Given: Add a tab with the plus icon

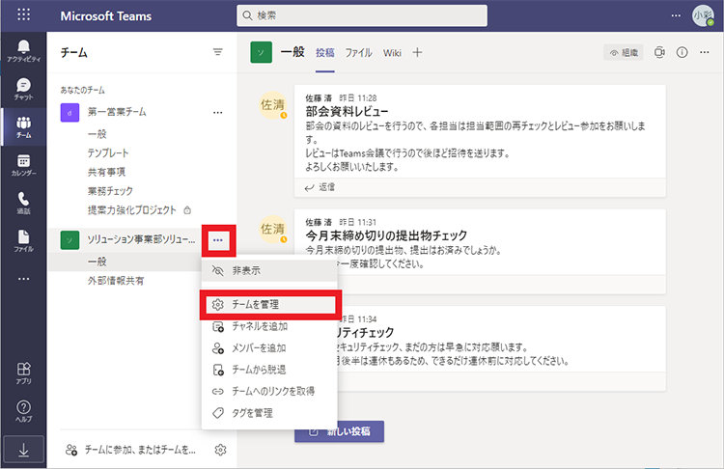Looking at the screenshot, I should point(417,53).
